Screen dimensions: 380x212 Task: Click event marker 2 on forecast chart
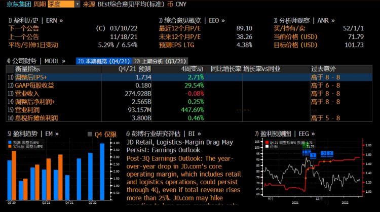[x=330, y=153]
